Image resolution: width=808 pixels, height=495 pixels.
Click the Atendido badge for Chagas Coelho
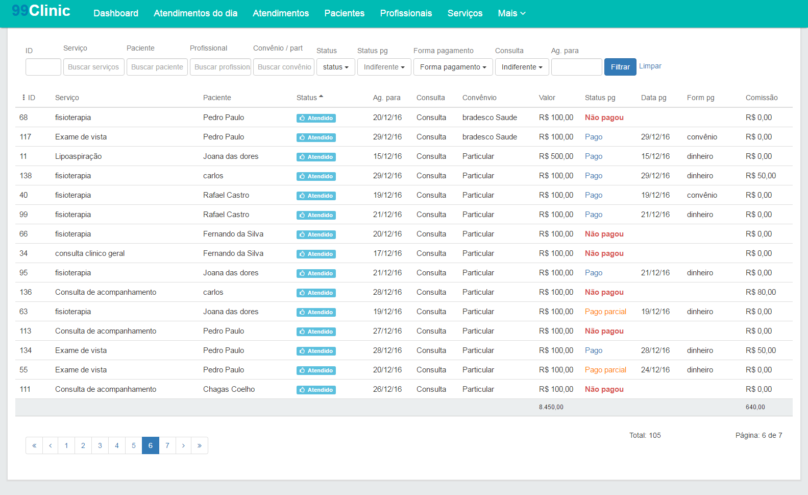coord(316,390)
